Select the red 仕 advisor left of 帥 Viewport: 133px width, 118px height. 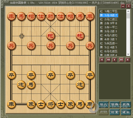click(41, 16)
